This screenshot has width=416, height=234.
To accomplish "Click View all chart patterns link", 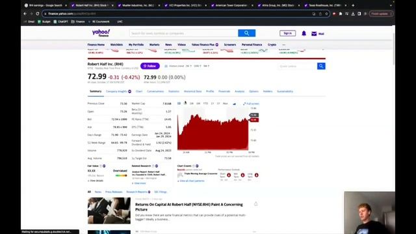I will pyautogui.click(x=191, y=181).
